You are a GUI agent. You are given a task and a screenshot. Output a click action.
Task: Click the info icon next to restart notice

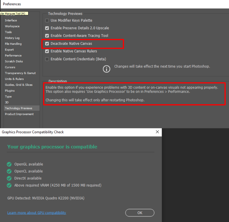tap(106, 69)
